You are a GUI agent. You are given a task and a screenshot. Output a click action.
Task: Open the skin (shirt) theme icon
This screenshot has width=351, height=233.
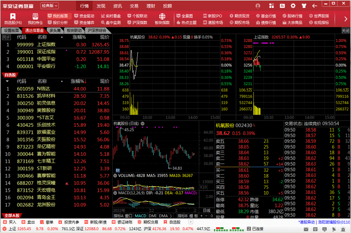(x=304, y=6)
